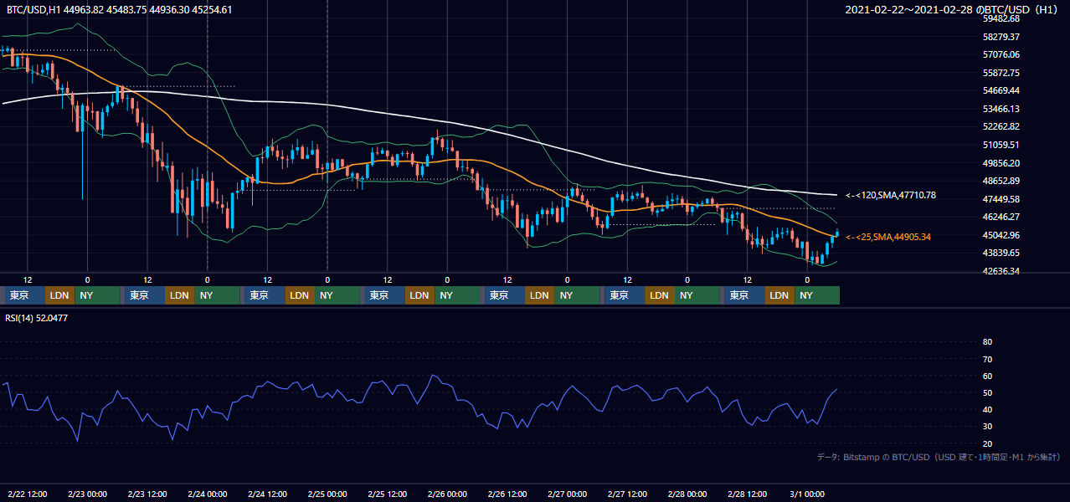The height and width of the screenshot is (502, 1070).
Task: Select the 2/23 12:00 time label
Action: 147,494
